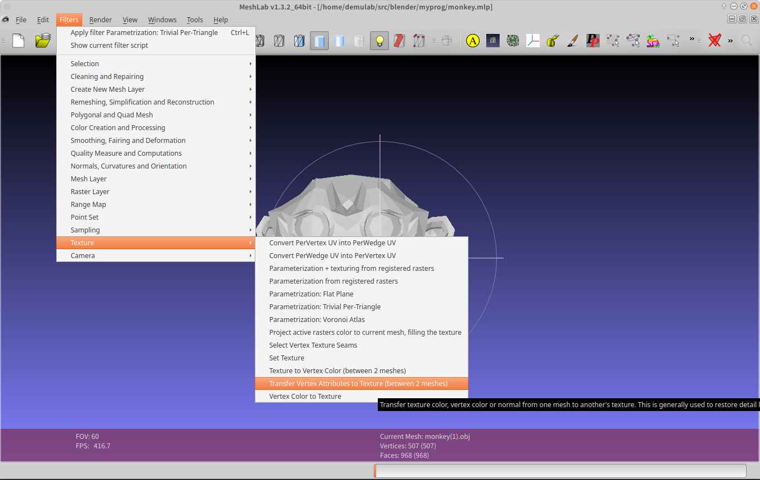The height and width of the screenshot is (480, 760).
Task: Open the File menu
Action: 21,19
